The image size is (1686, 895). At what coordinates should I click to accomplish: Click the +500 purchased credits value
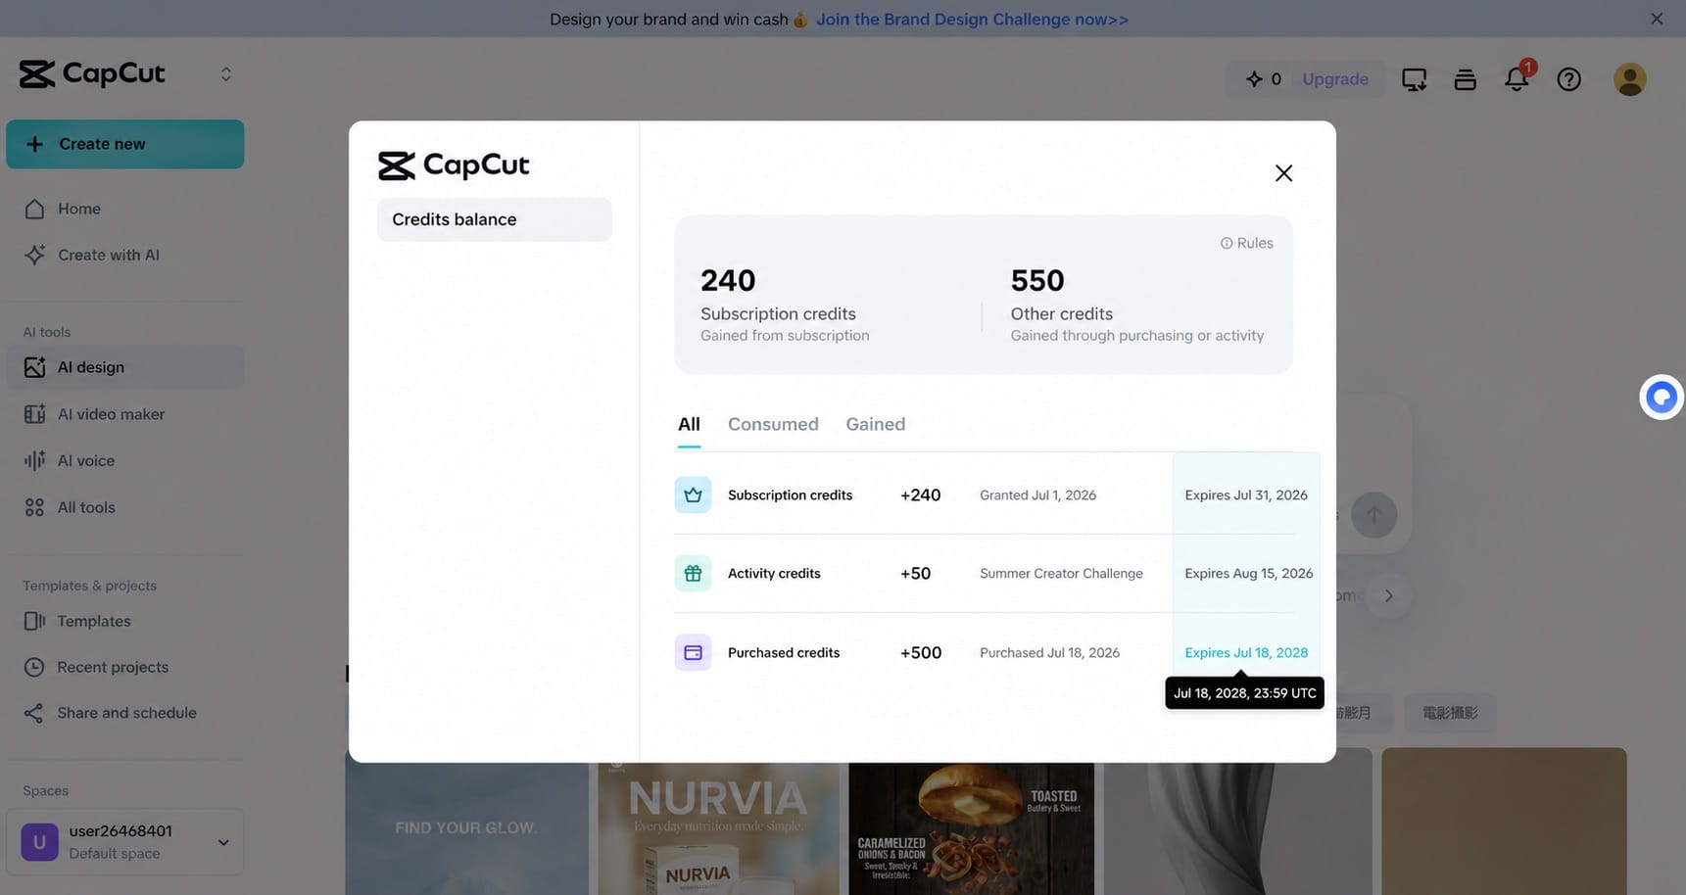coord(921,652)
